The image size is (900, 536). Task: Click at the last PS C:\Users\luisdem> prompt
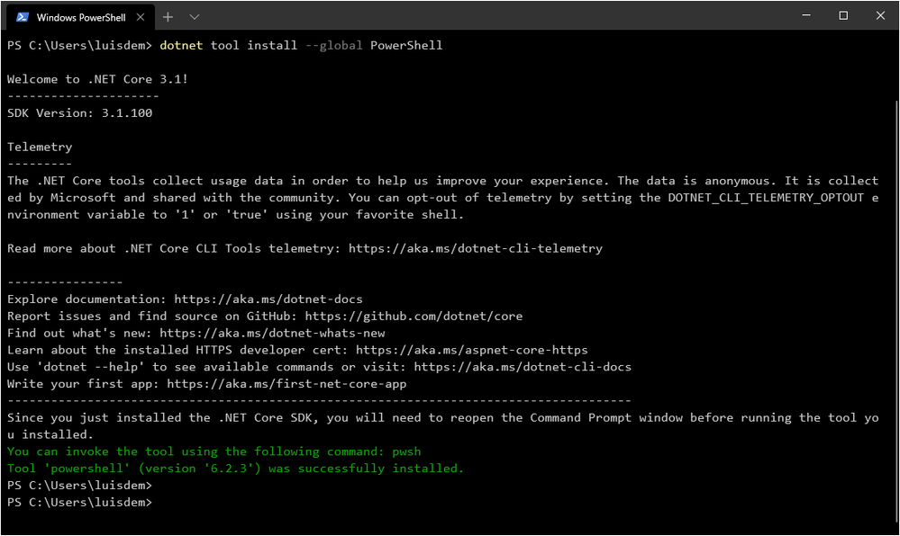[80, 502]
